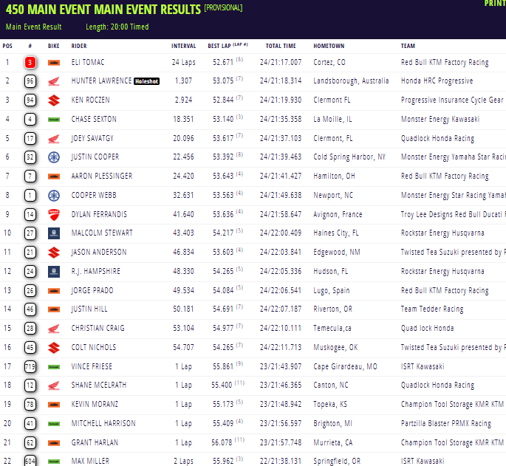Click the TOTAL TIME column header
This screenshot has height=466, width=506.
281,46
